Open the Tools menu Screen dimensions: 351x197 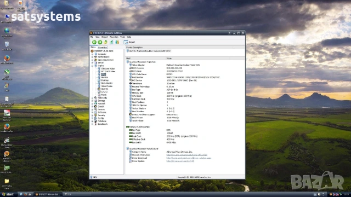122,37
